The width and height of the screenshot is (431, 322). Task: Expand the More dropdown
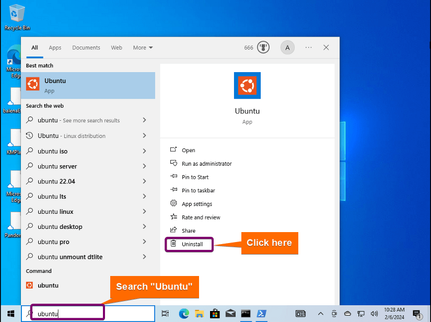coord(143,48)
